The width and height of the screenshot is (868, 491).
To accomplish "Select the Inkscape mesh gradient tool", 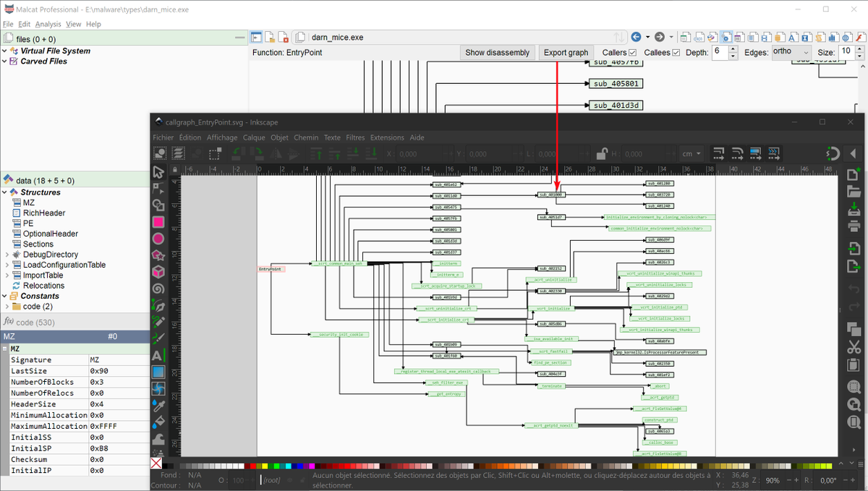I will pyautogui.click(x=158, y=388).
